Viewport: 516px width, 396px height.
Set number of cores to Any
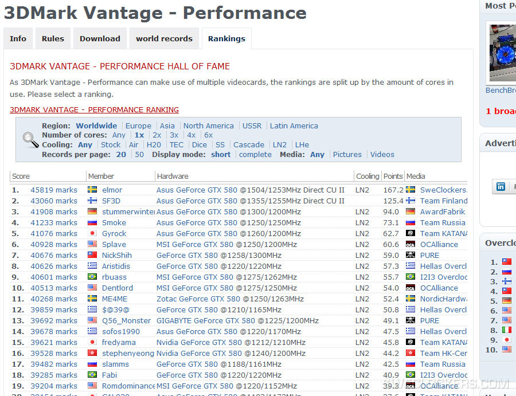click(x=119, y=135)
